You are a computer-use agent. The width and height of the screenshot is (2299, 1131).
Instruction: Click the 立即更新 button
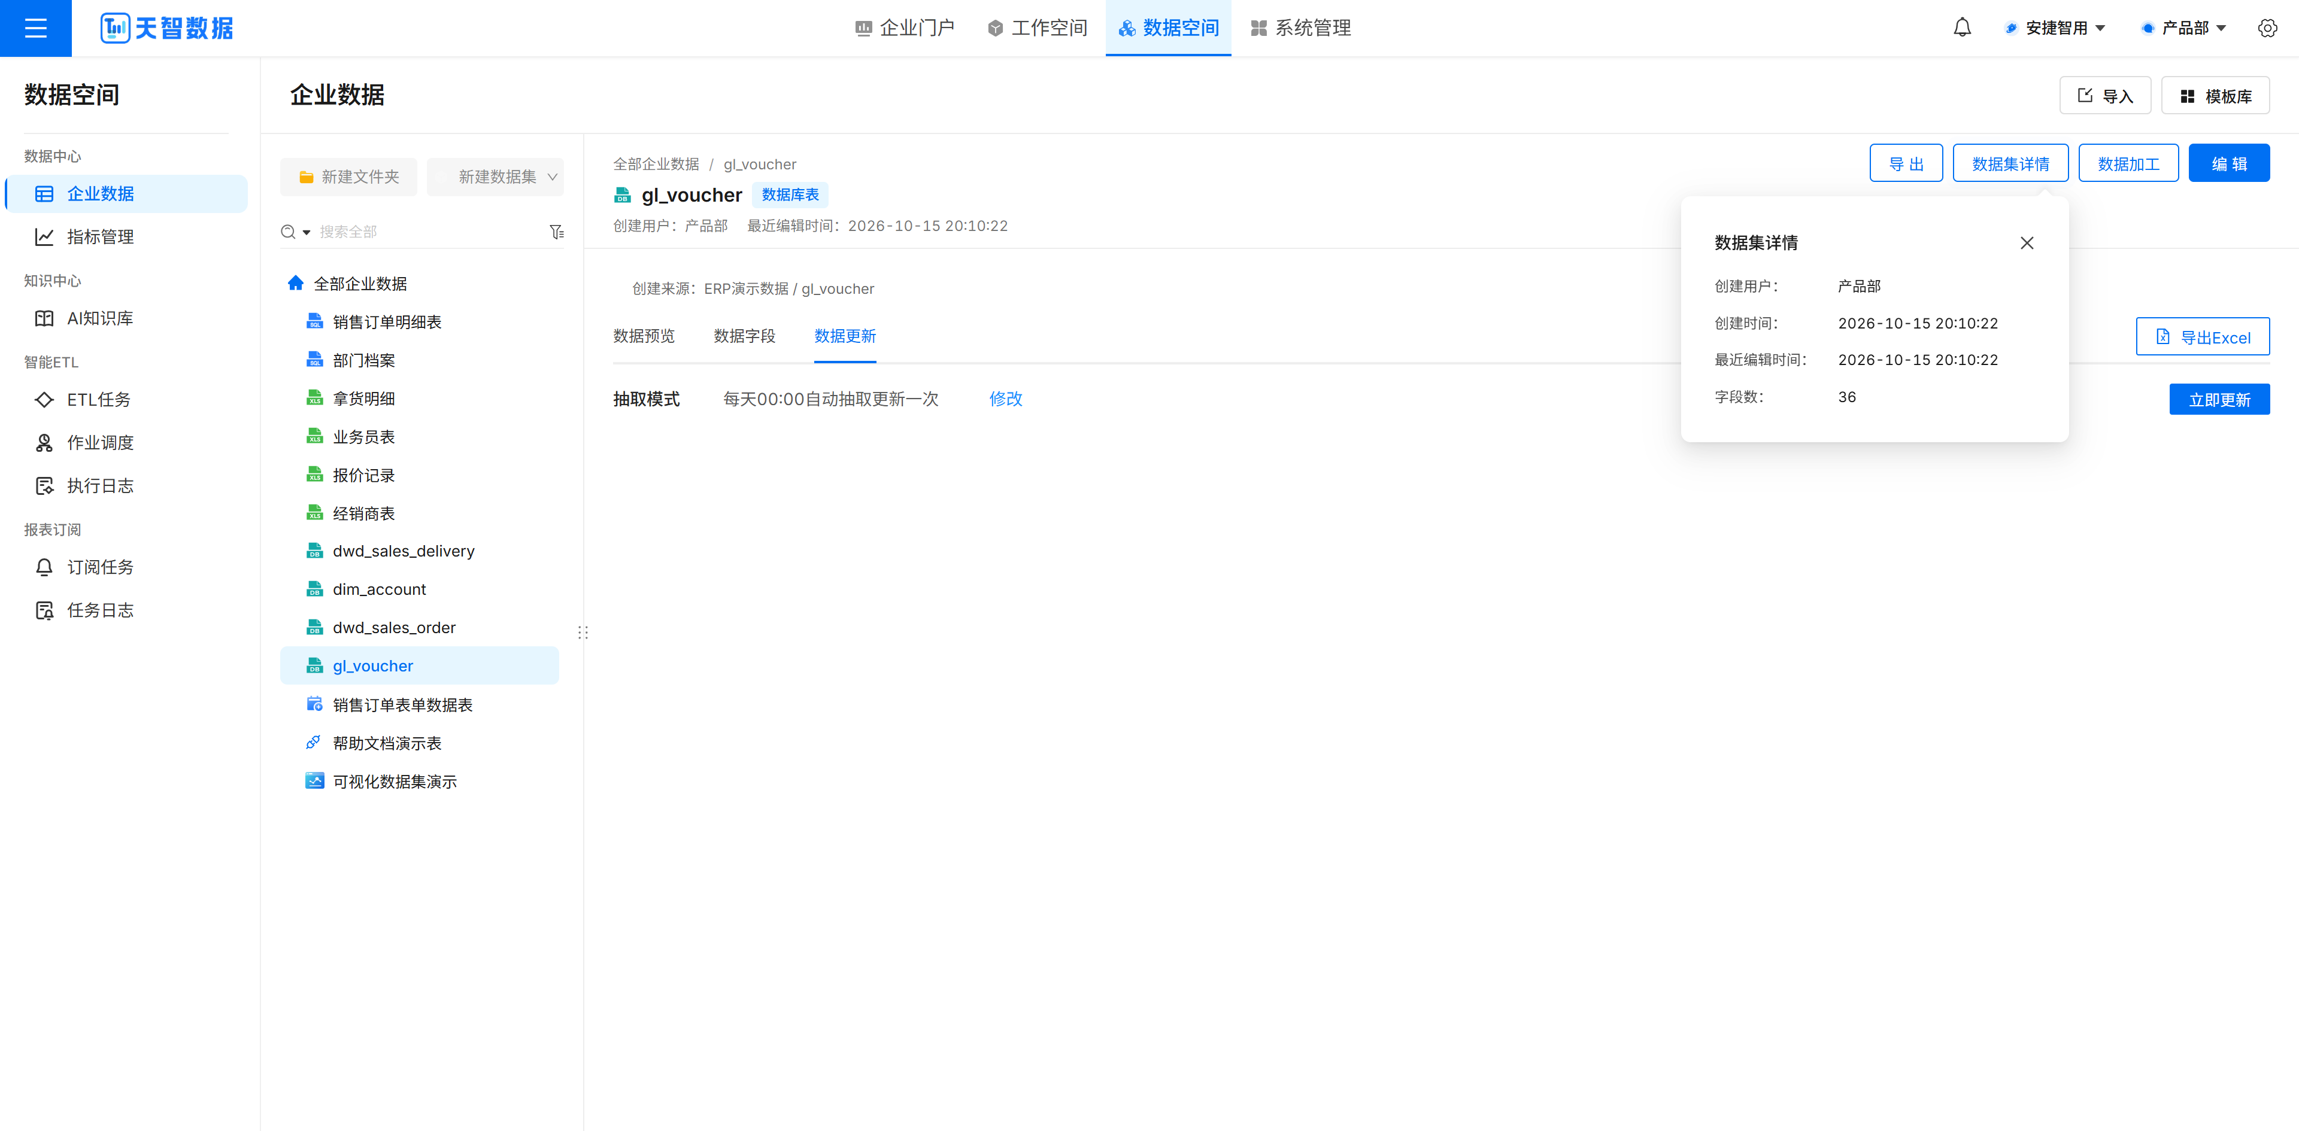2219,400
